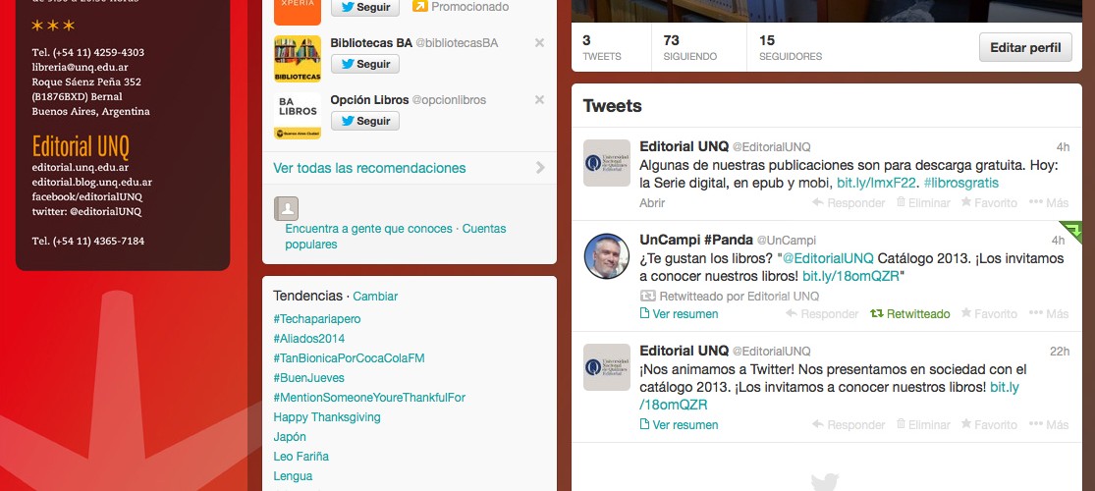The height and width of the screenshot is (491, 1095).
Task: Expand Ver resumen on Nos animamos tweet
Action: [x=679, y=424]
